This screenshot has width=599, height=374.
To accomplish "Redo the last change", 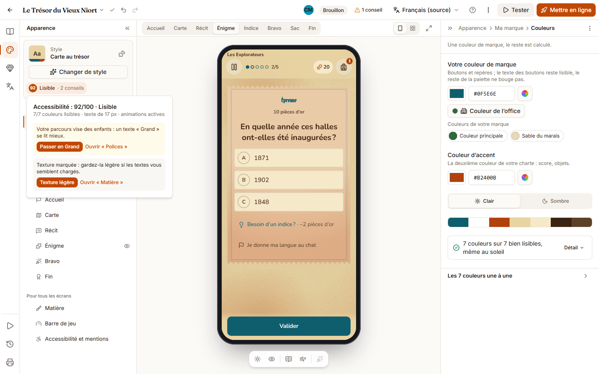I will (135, 10).
